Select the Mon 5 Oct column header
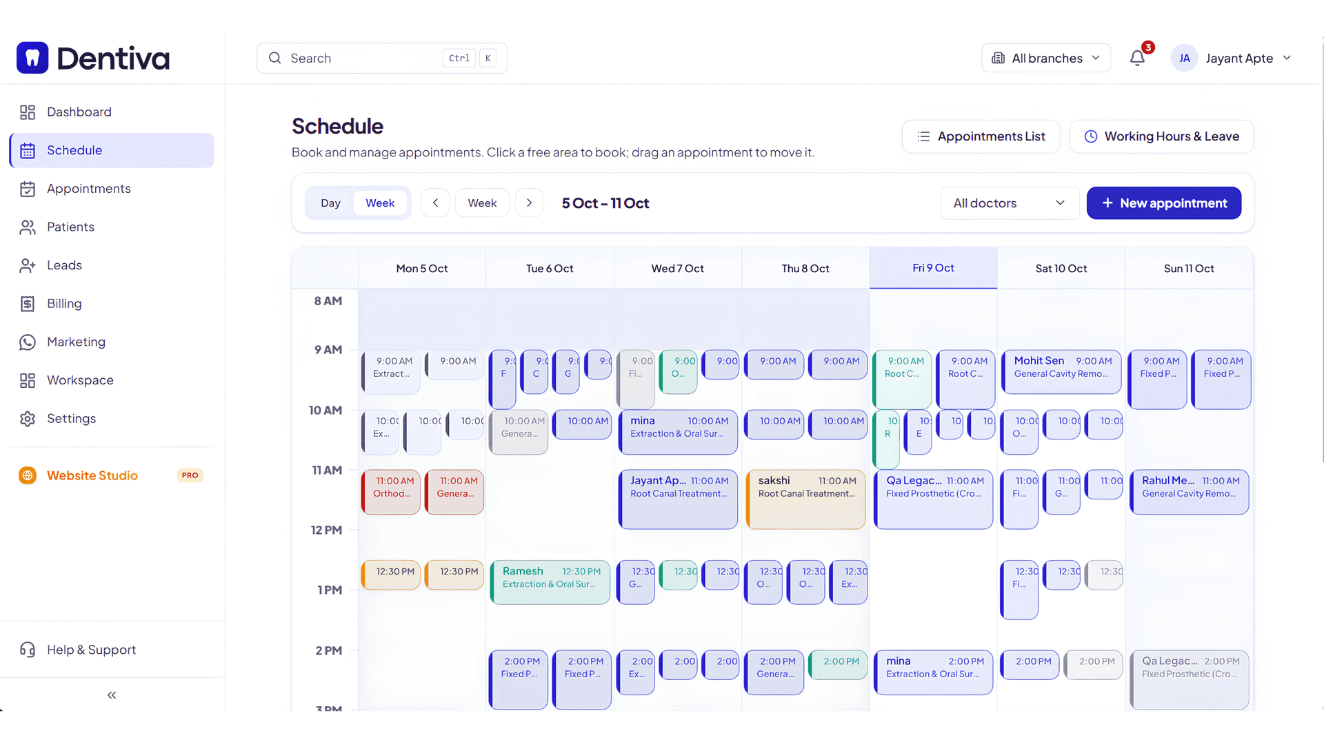Image resolution: width=1324 pixels, height=744 pixels. (422, 269)
